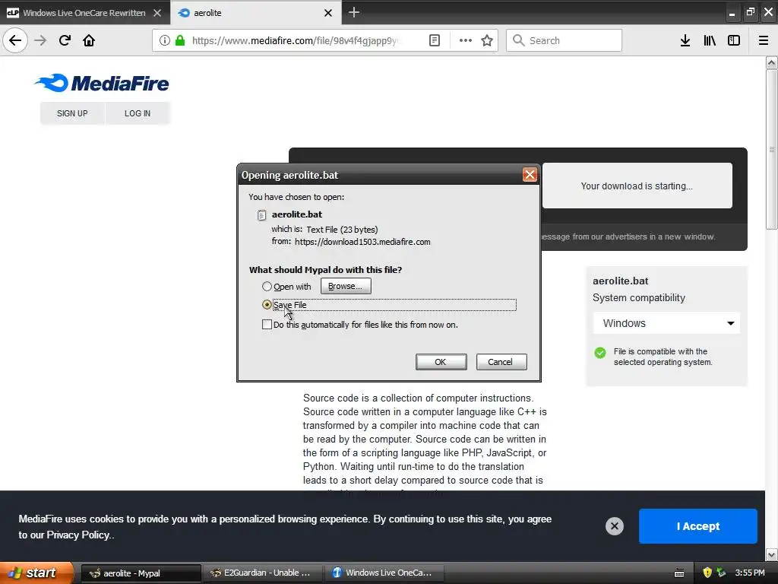Screen dimensions: 778x584
Task: Click the green padlock security icon
Action: (x=180, y=40)
